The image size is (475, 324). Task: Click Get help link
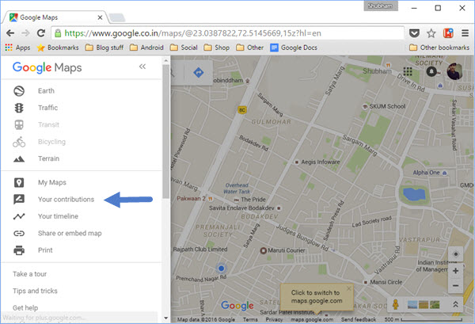[25, 308]
